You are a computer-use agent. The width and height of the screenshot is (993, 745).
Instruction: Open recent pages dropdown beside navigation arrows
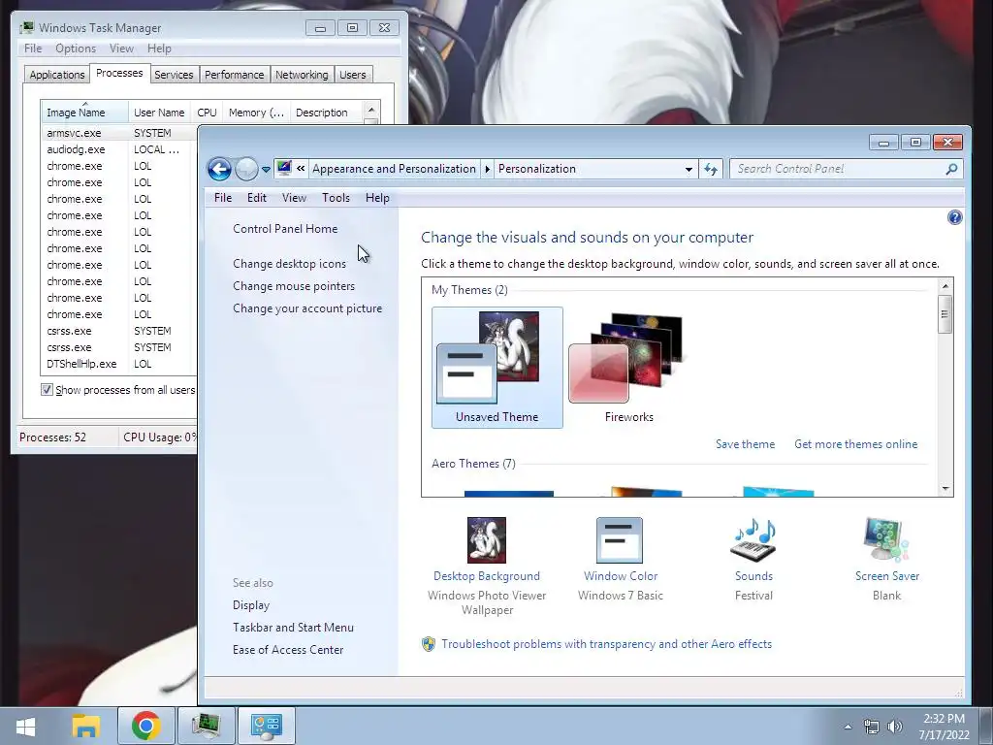(266, 170)
